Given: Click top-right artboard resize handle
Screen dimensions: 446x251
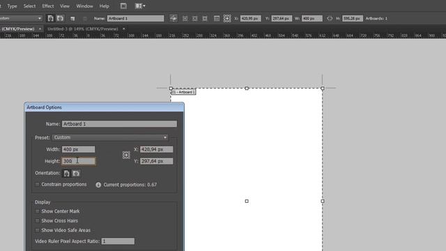Looking at the screenshot, I should (323, 89).
